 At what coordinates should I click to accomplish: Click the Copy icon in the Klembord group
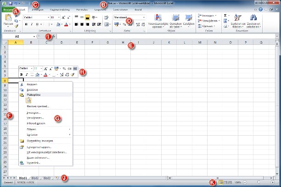16,21
